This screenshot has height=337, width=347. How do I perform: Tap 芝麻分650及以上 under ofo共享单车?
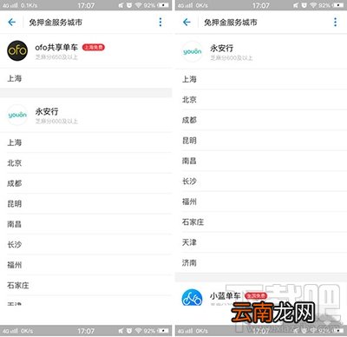pos(56,57)
